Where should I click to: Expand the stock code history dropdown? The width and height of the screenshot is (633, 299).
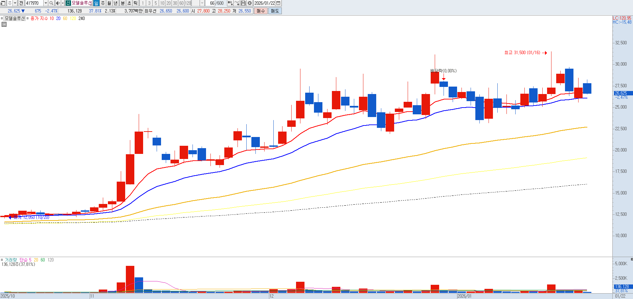tap(46, 3)
